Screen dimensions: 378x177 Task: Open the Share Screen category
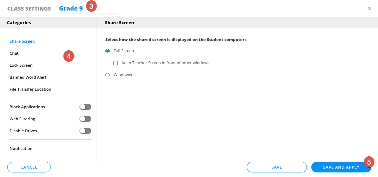coord(22,41)
